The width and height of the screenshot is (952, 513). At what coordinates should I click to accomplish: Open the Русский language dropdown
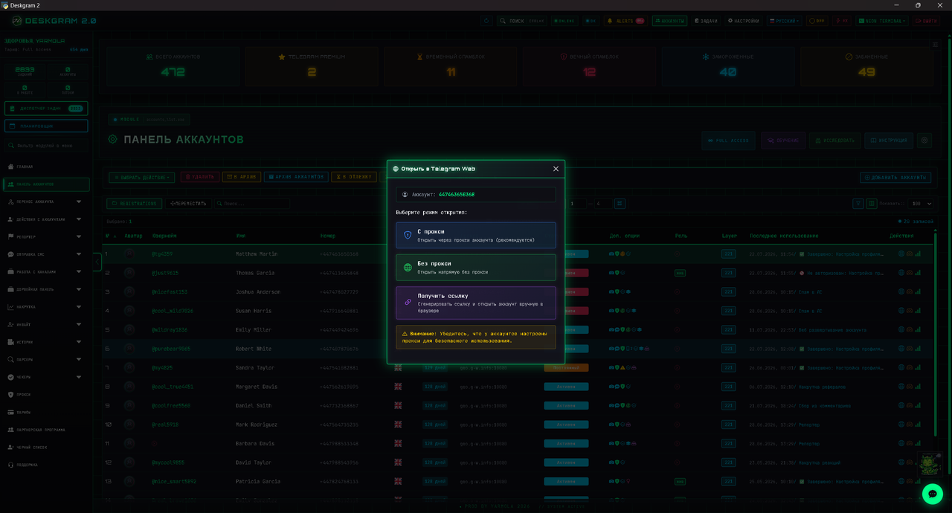tap(785, 21)
